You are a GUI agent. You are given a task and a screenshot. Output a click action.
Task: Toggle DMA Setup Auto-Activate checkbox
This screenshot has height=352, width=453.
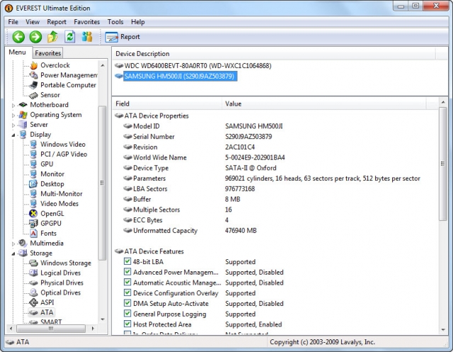[x=127, y=303]
